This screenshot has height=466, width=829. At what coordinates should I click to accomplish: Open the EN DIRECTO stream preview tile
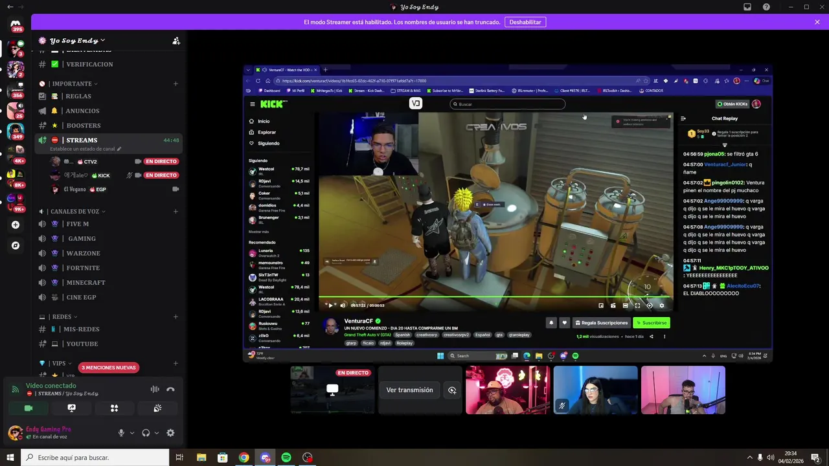[332, 390]
